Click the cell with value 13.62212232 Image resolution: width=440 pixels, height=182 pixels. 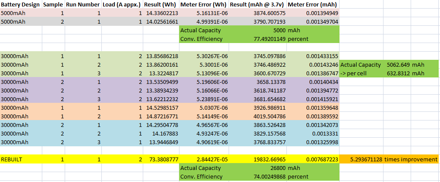click(x=161, y=99)
